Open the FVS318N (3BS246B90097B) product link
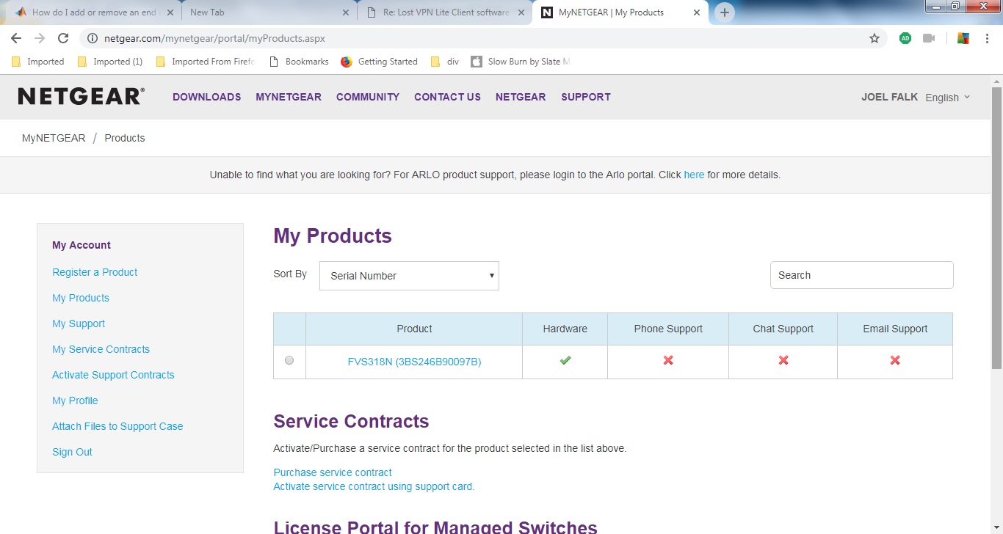This screenshot has height=534, width=1003. 414,362
